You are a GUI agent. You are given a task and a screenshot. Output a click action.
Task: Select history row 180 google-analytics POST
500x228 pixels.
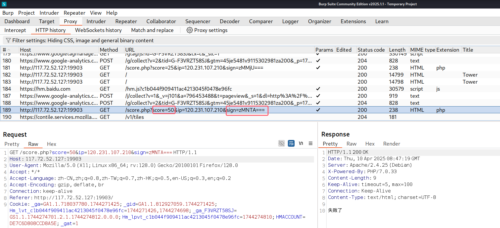[250, 61]
